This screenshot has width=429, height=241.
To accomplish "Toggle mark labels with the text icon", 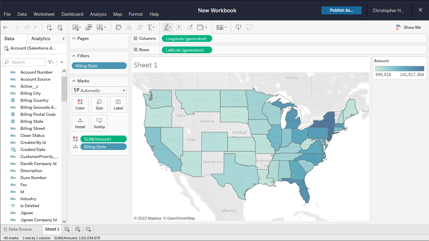I will [x=179, y=27].
